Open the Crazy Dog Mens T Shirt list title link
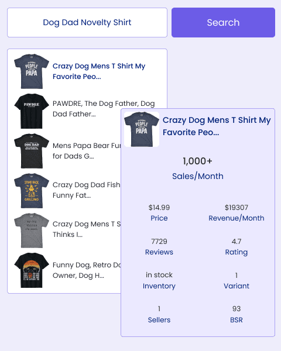The height and width of the screenshot is (351, 281). pyautogui.click(x=99, y=71)
